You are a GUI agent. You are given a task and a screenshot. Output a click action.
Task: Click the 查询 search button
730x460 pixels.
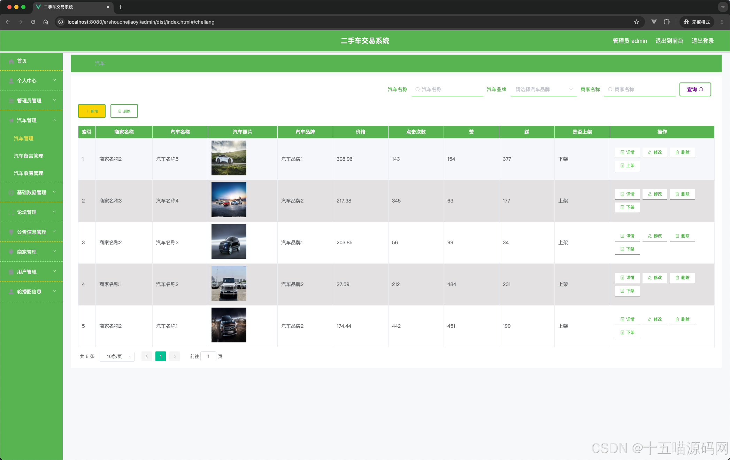[695, 89]
